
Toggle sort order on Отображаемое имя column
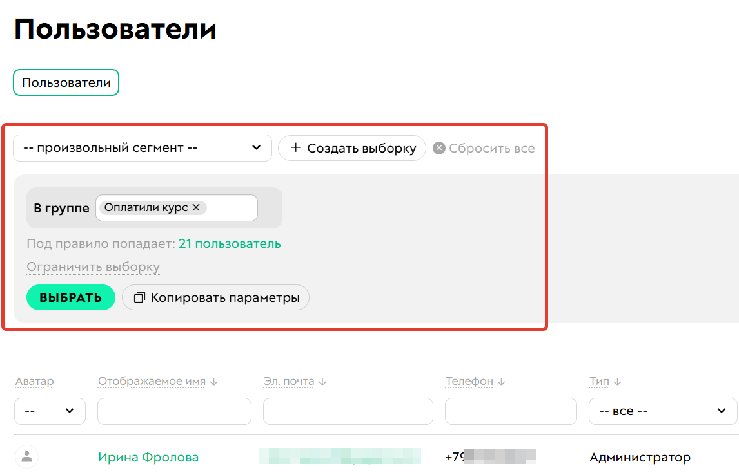(x=213, y=381)
